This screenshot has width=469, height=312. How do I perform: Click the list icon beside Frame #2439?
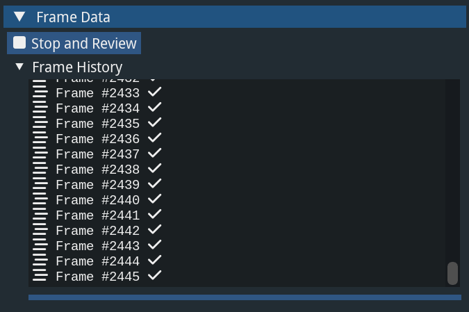click(x=40, y=185)
